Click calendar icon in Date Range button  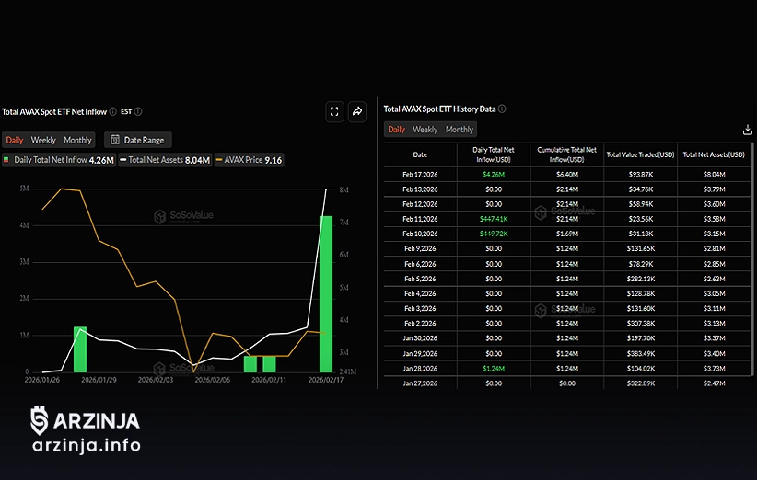114,140
